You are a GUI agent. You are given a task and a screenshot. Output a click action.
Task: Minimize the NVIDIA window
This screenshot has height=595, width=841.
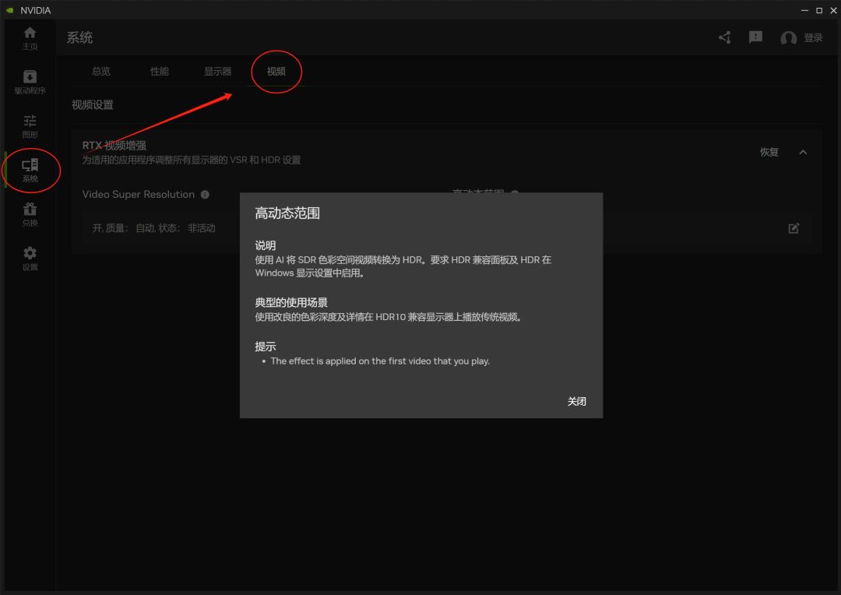click(804, 10)
